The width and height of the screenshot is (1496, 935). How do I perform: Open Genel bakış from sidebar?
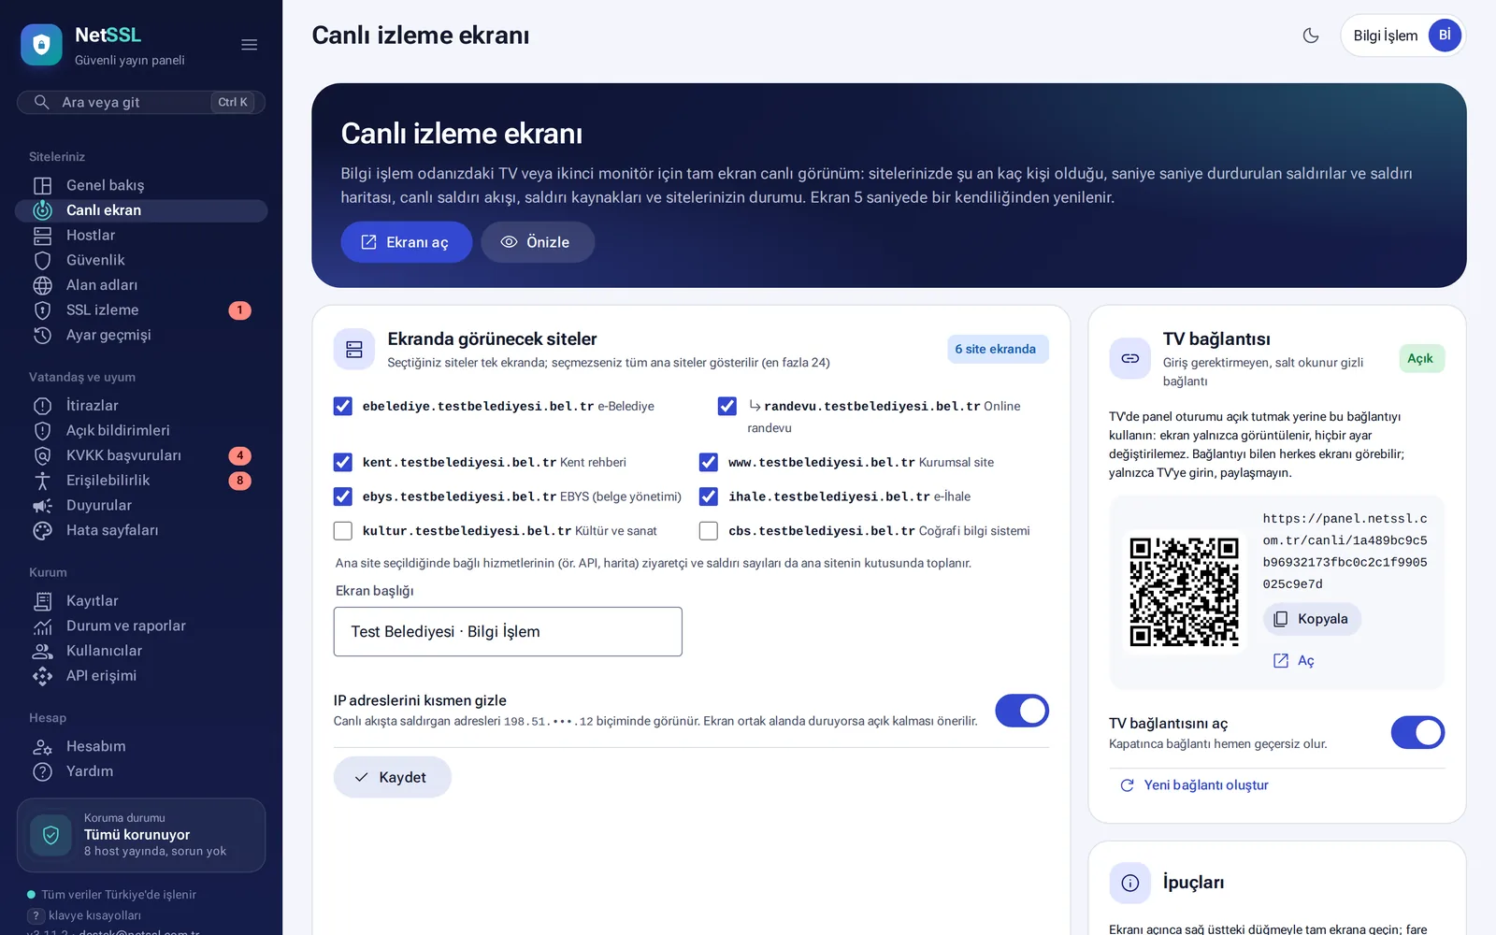pos(141,185)
